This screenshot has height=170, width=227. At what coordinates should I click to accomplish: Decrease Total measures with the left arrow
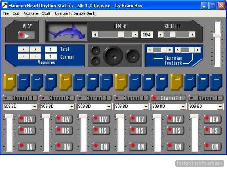click(x=24, y=49)
